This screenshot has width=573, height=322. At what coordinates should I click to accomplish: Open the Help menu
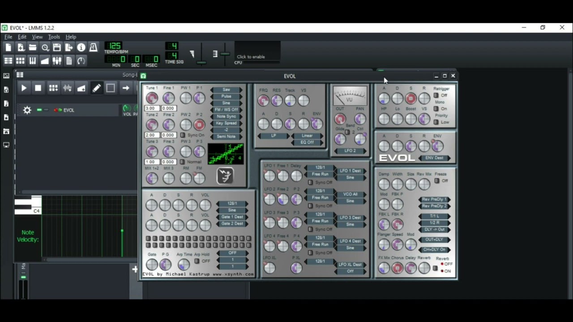tap(71, 37)
